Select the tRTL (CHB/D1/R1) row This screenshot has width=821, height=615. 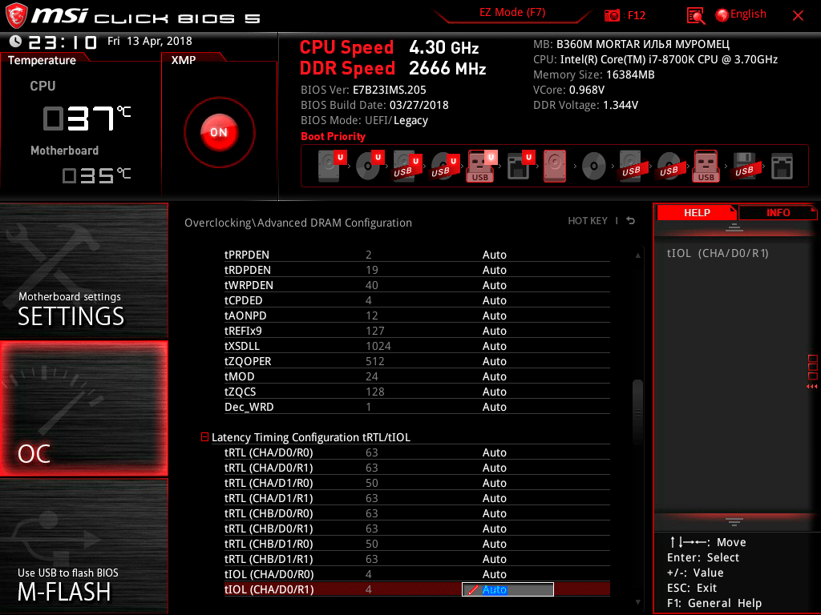pos(417,559)
